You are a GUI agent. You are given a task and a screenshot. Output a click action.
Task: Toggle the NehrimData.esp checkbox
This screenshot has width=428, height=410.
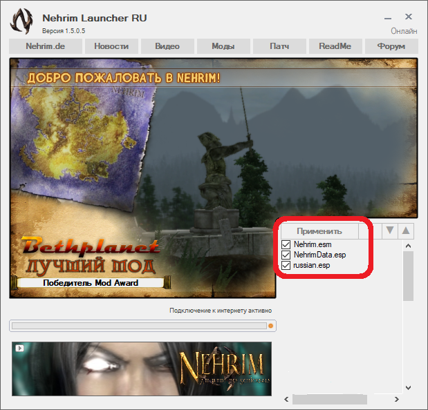pyautogui.click(x=286, y=255)
